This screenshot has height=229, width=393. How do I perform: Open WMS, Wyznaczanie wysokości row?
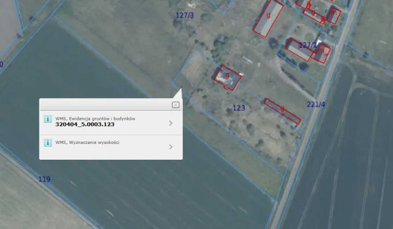111,147
